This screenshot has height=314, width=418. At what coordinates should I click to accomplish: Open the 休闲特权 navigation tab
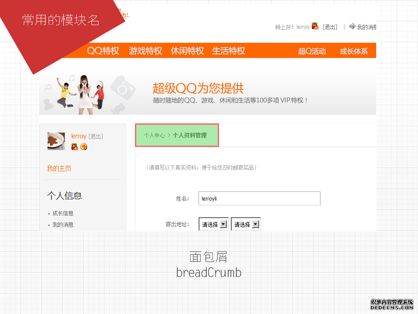pos(187,51)
